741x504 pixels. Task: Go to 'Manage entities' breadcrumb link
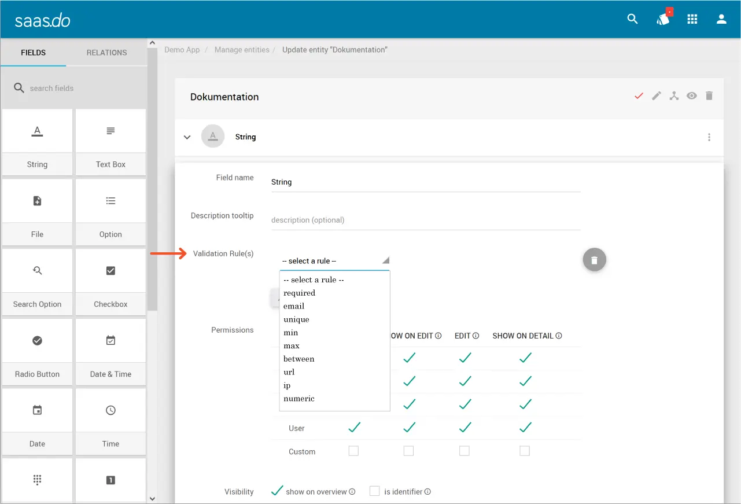click(x=242, y=50)
